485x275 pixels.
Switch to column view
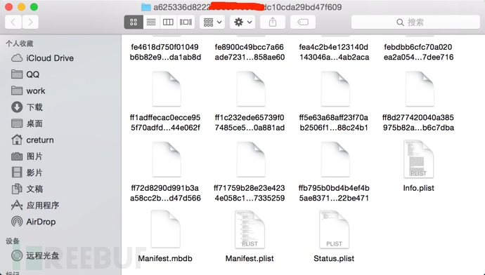tap(168, 22)
